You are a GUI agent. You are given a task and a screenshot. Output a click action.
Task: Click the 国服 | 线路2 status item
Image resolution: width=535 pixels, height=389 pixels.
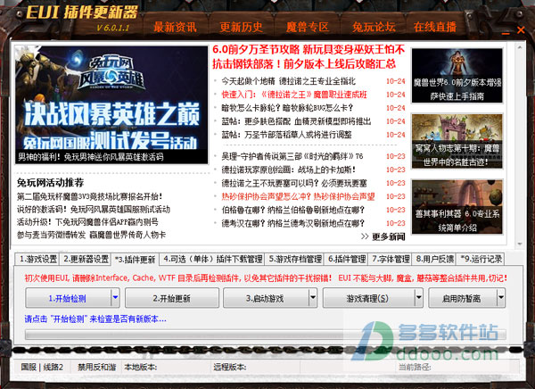[42, 368]
